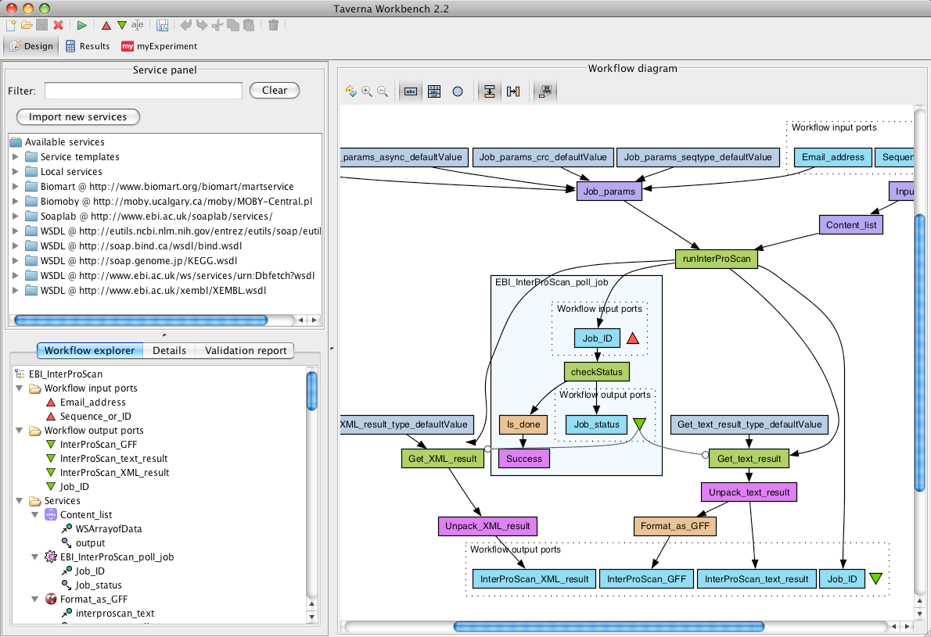931x637 pixels.
Task: Open the Validation report tab
Action: [x=246, y=351]
